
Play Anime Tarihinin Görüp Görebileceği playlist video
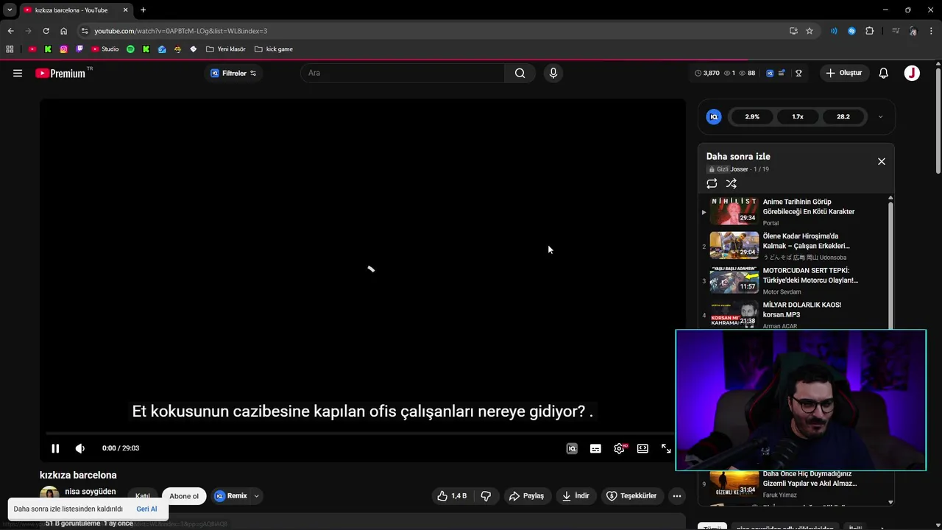click(x=795, y=212)
